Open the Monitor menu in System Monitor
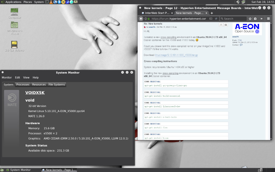 pos(7,78)
